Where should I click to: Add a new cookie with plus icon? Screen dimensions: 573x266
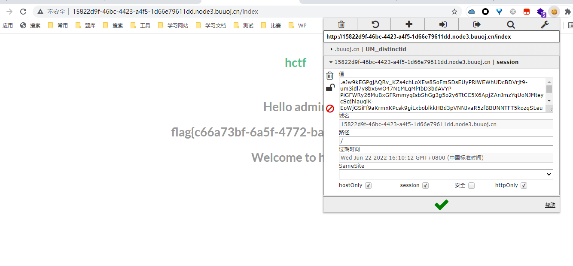coord(408,24)
